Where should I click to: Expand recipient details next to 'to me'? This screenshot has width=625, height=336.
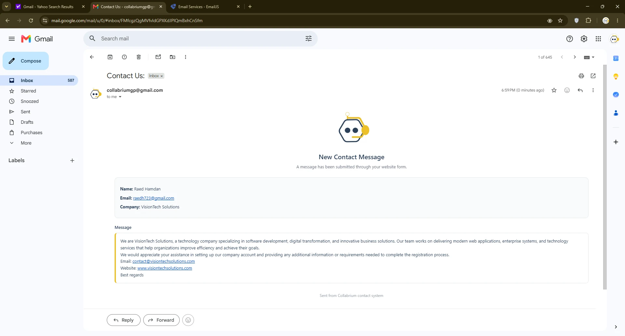point(120,97)
